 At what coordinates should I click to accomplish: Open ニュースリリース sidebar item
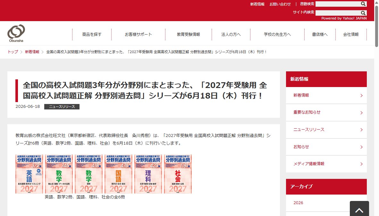click(326, 130)
